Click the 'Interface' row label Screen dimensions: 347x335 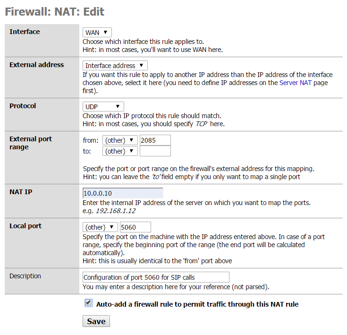point(25,32)
